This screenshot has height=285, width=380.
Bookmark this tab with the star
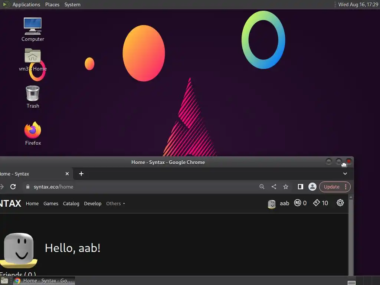click(x=286, y=187)
